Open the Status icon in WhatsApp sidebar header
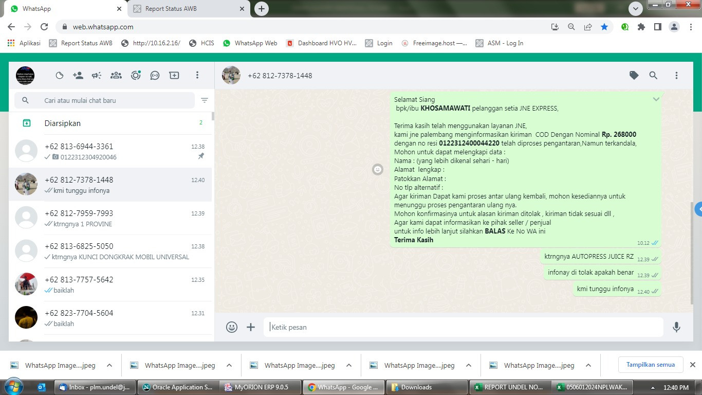The height and width of the screenshot is (395, 702). [x=60, y=76]
